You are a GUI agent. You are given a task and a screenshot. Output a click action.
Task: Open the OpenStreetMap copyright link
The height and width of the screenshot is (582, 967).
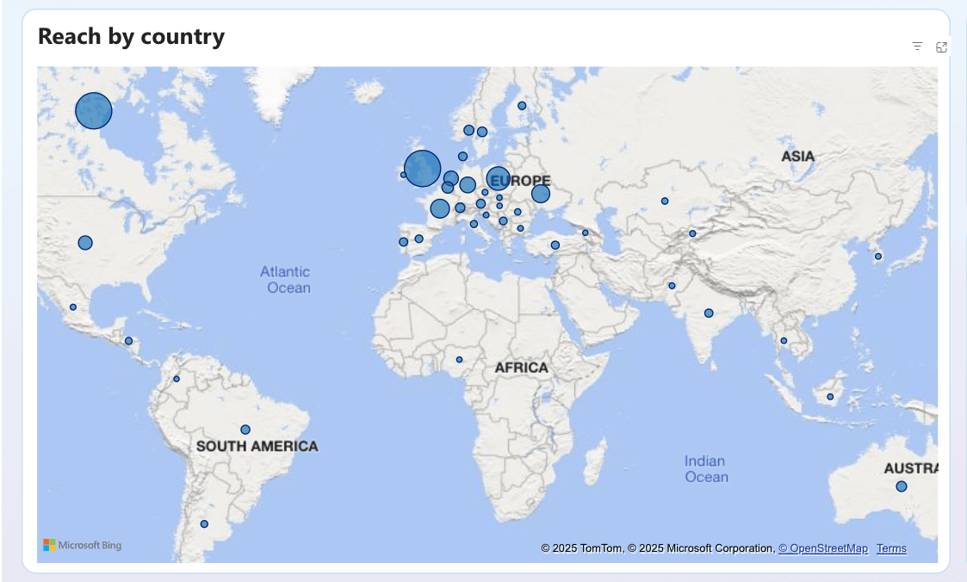pyautogui.click(x=823, y=548)
